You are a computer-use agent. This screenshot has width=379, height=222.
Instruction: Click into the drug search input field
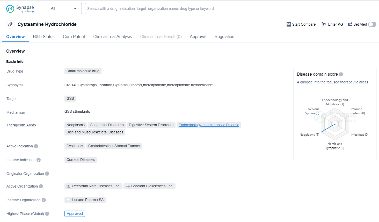tap(230, 9)
